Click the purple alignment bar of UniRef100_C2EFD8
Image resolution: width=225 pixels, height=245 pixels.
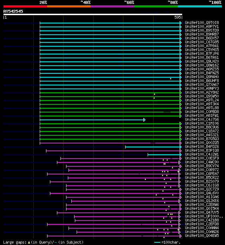pos(113,224)
